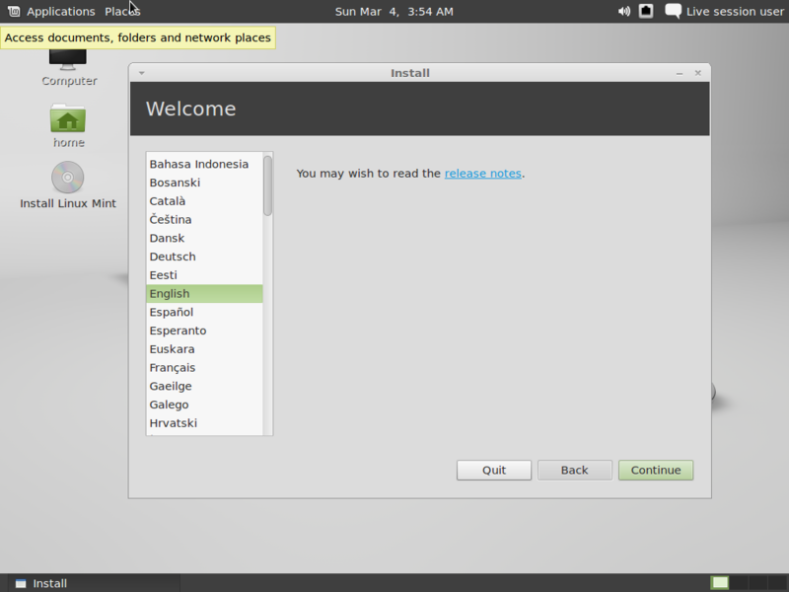Click the Back button
Image resolution: width=789 pixels, height=592 pixels.
click(575, 471)
